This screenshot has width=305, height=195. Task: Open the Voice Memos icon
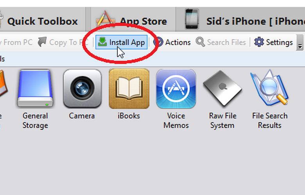pyautogui.click(x=176, y=89)
